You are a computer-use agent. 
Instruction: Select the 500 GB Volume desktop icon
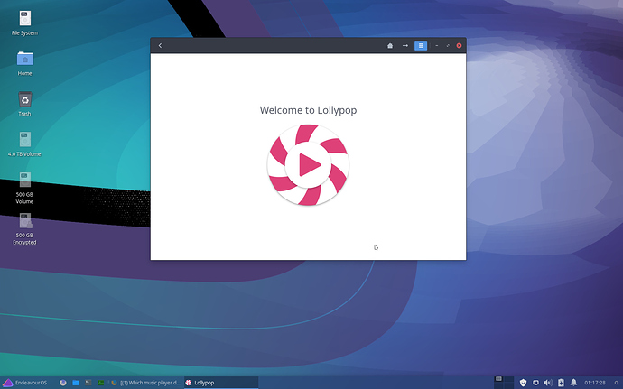coord(24,188)
